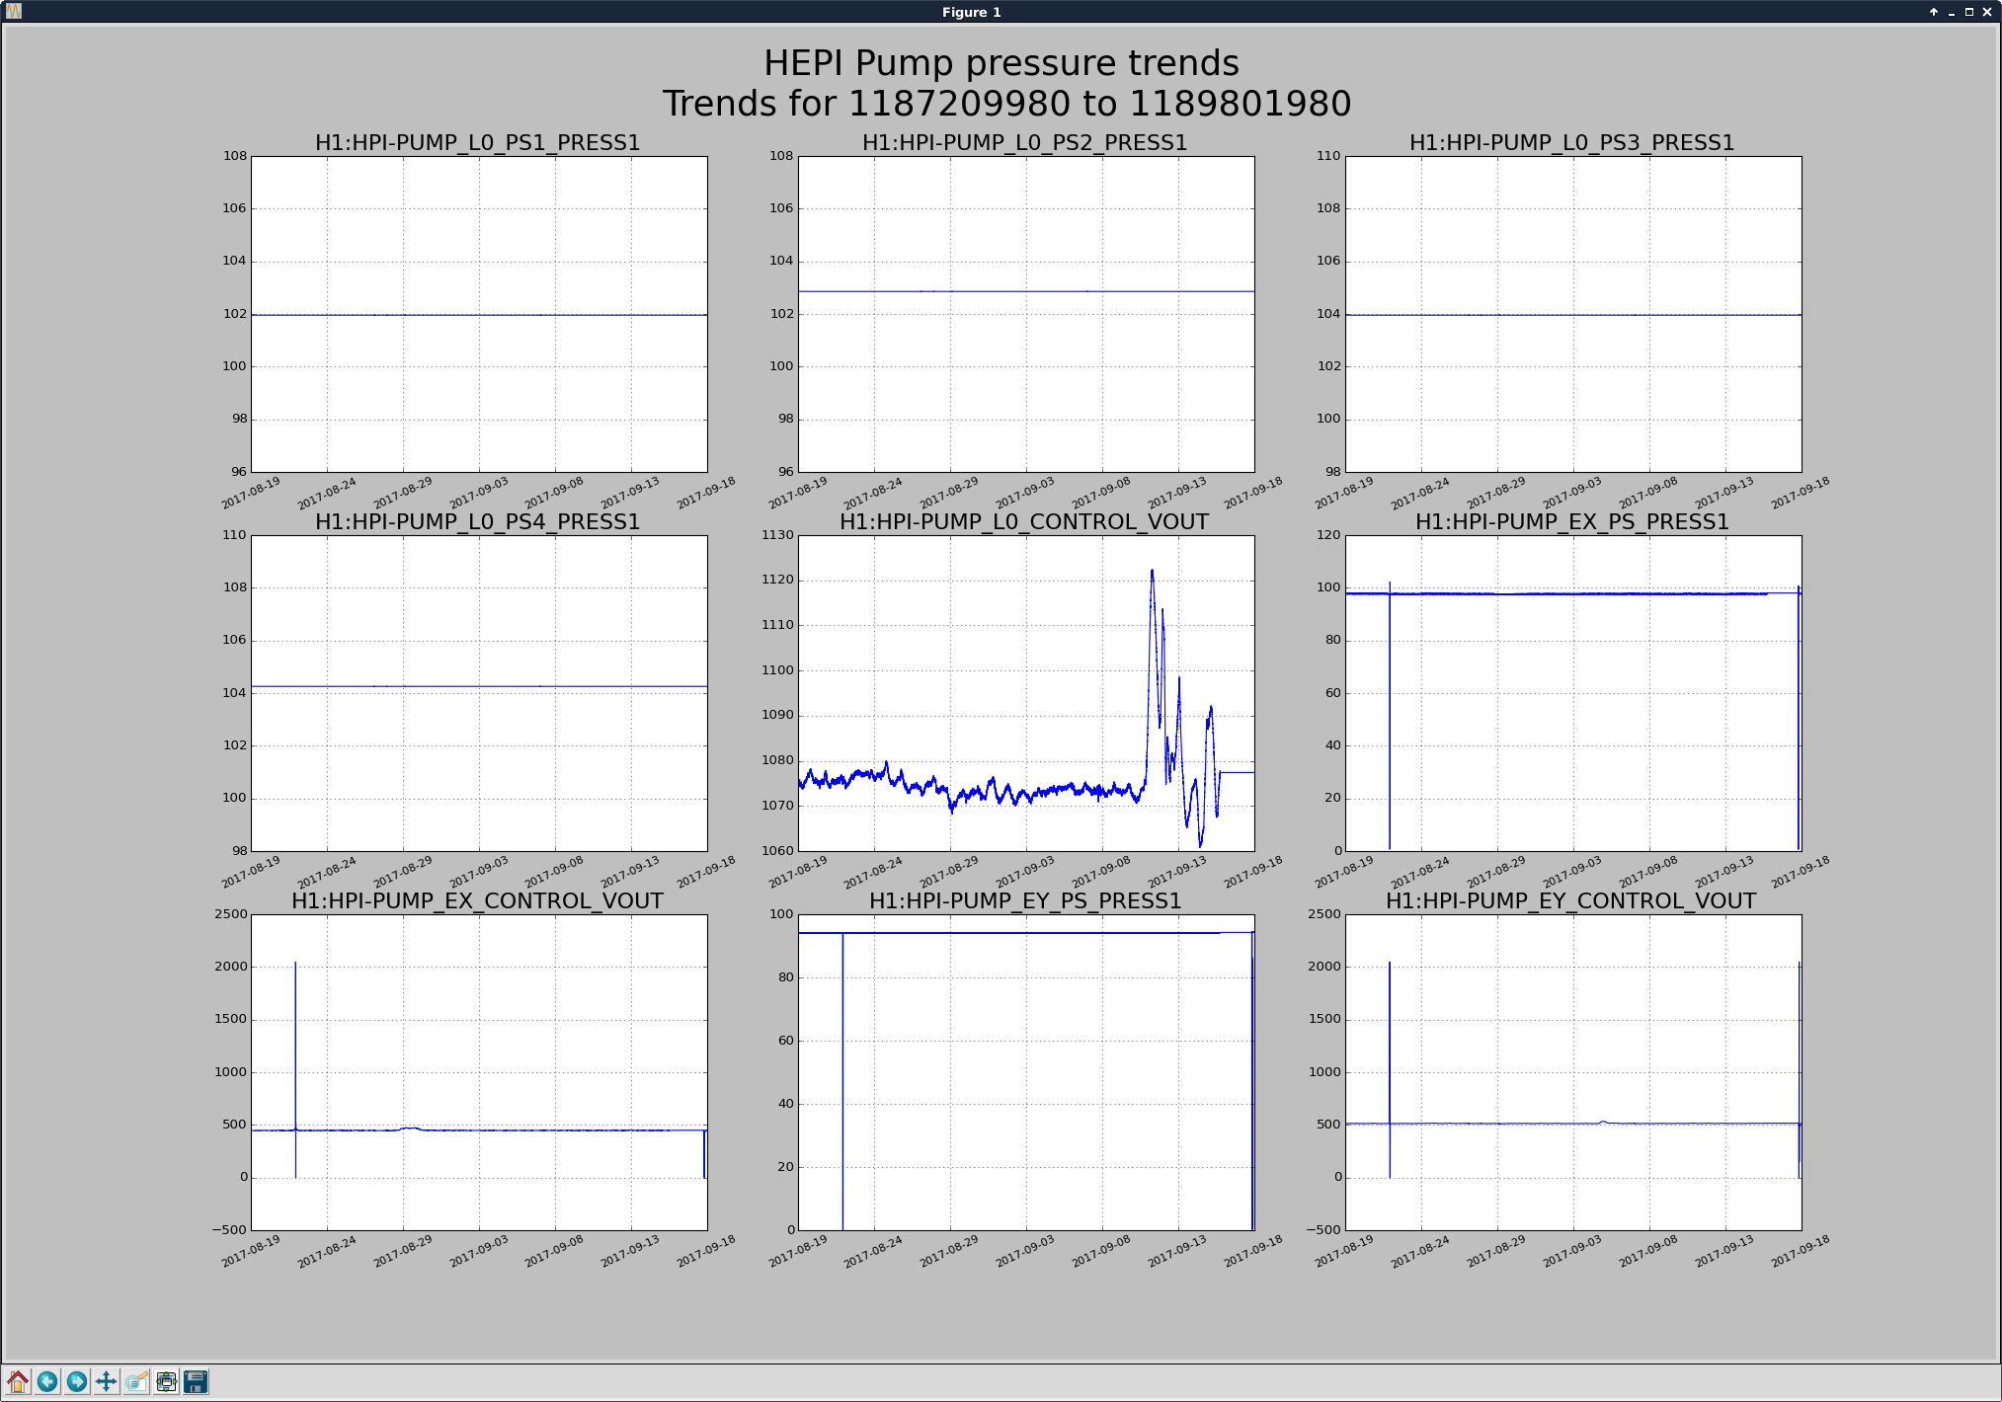The height and width of the screenshot is (1402, 2002).
Task: Click the −500 y-axis label of EX_CONTROL_VOUT
Action: coord(229,1230)
